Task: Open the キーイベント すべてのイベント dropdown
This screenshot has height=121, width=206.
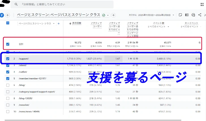Action: pyautogui.click(x=191, y=27)
